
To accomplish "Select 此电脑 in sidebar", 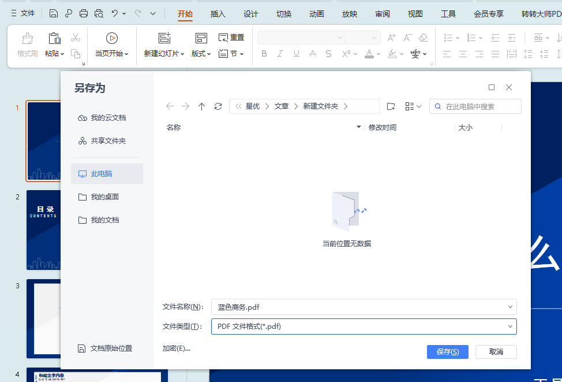I will tap(107, 174).
